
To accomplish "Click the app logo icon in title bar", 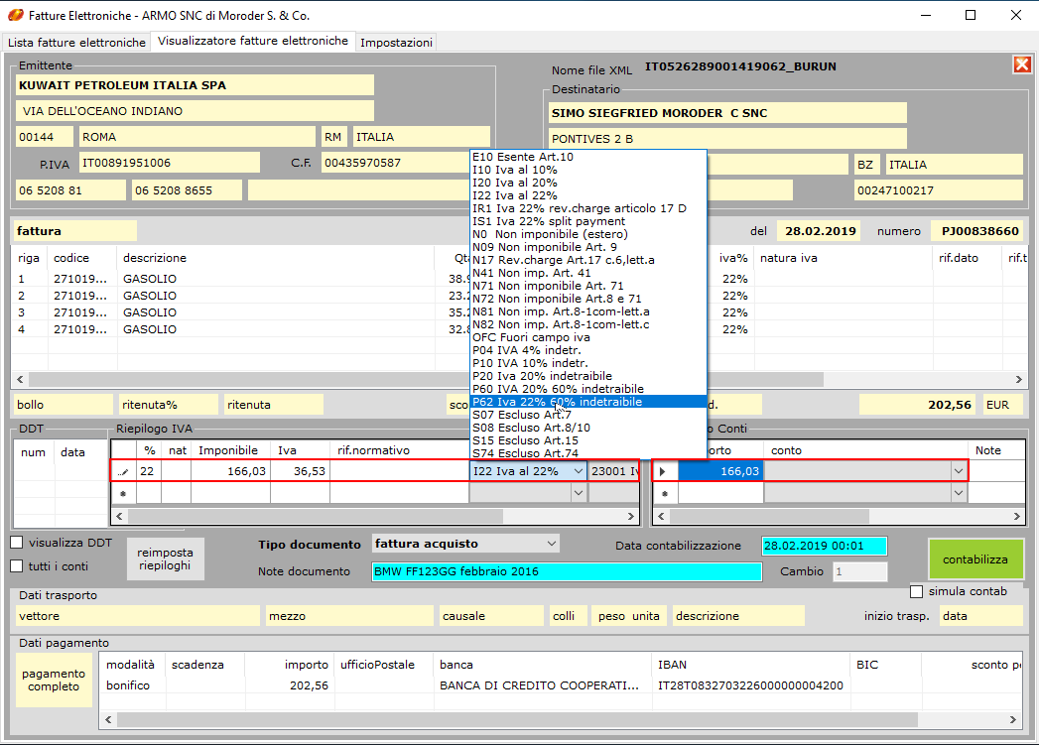I will [x=15, y=16].
